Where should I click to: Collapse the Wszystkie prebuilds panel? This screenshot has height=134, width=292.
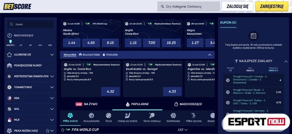[x=210, y=55]
